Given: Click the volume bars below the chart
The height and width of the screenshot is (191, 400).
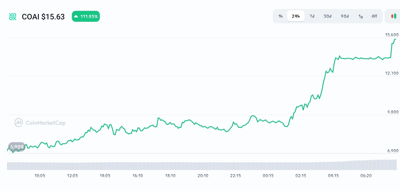Looking at the screenshot, I should [x=202, y=165].
